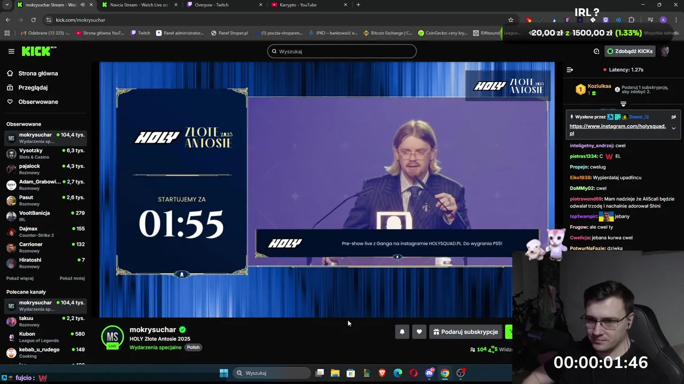Click Pokaż więcej under followed channels
Image resolution: width=684 pixels, height=384 pixels.
click(20, 278)
